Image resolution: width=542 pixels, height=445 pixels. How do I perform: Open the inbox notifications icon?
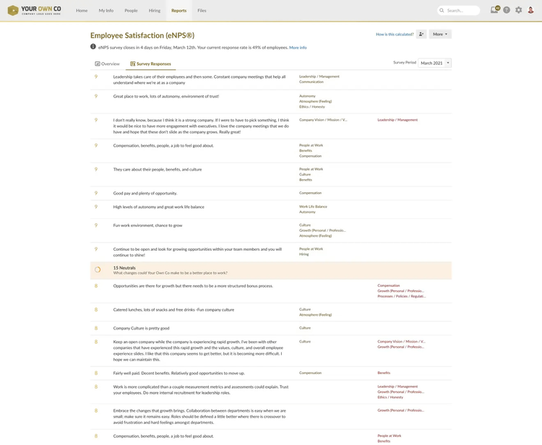pos(494,10)
